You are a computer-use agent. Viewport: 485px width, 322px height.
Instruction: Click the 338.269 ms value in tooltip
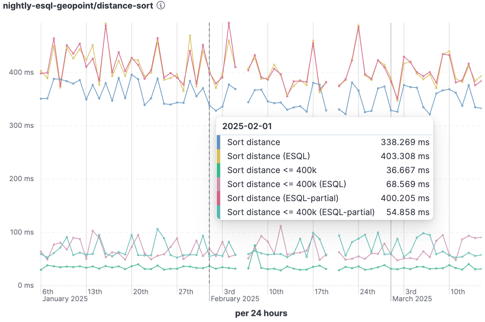click(405, 142)
